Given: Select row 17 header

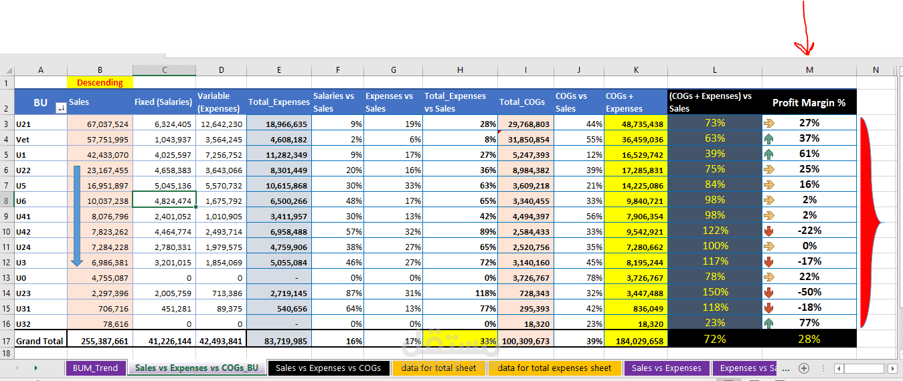Looking at the screenshot, I should [x=7, y=340].
